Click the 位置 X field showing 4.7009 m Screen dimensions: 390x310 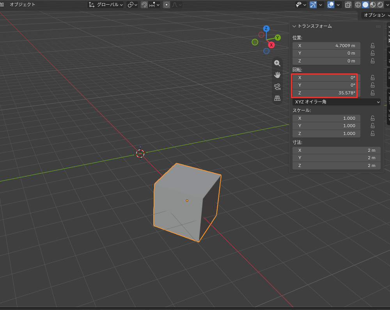tap(326, 46)
